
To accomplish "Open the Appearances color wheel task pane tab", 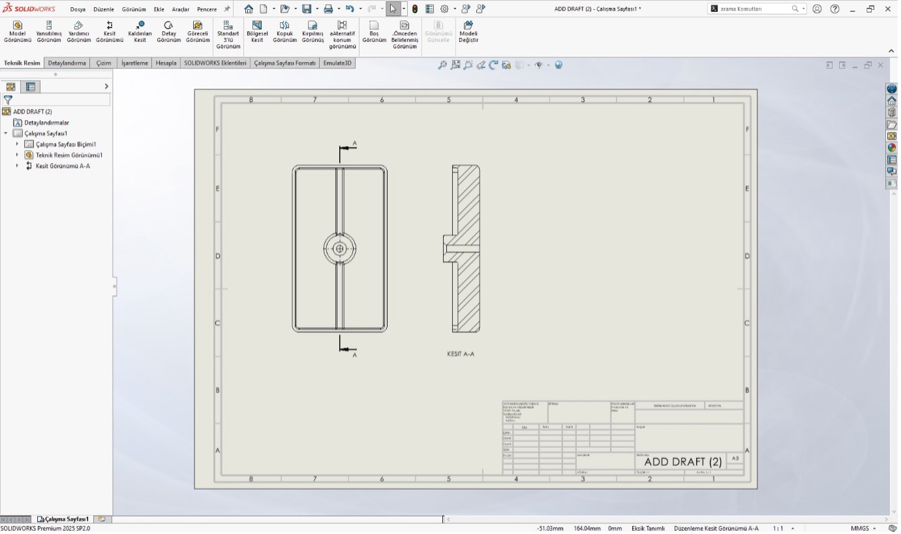I will pos(891,148).
